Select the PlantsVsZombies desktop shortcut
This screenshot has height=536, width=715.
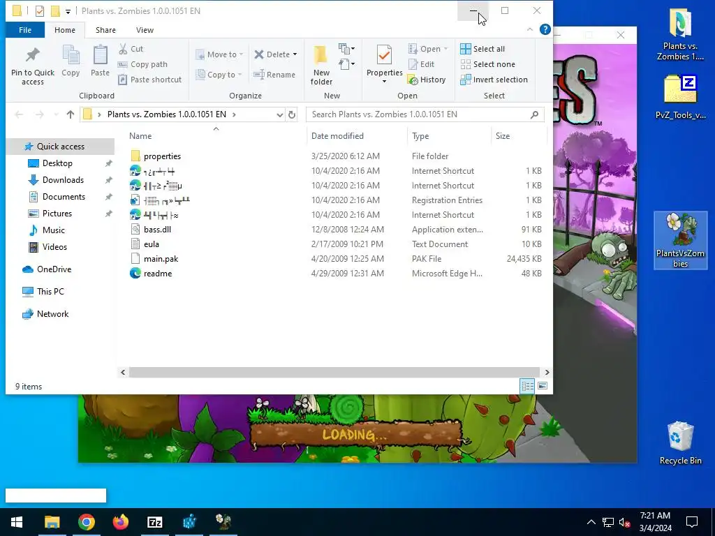point(680,240)
